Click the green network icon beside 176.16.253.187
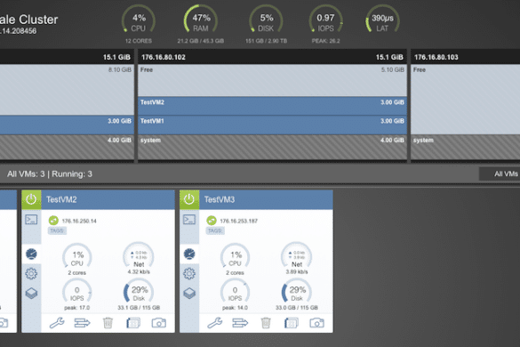Screen dimensions: 520x347 coord(212,221)
